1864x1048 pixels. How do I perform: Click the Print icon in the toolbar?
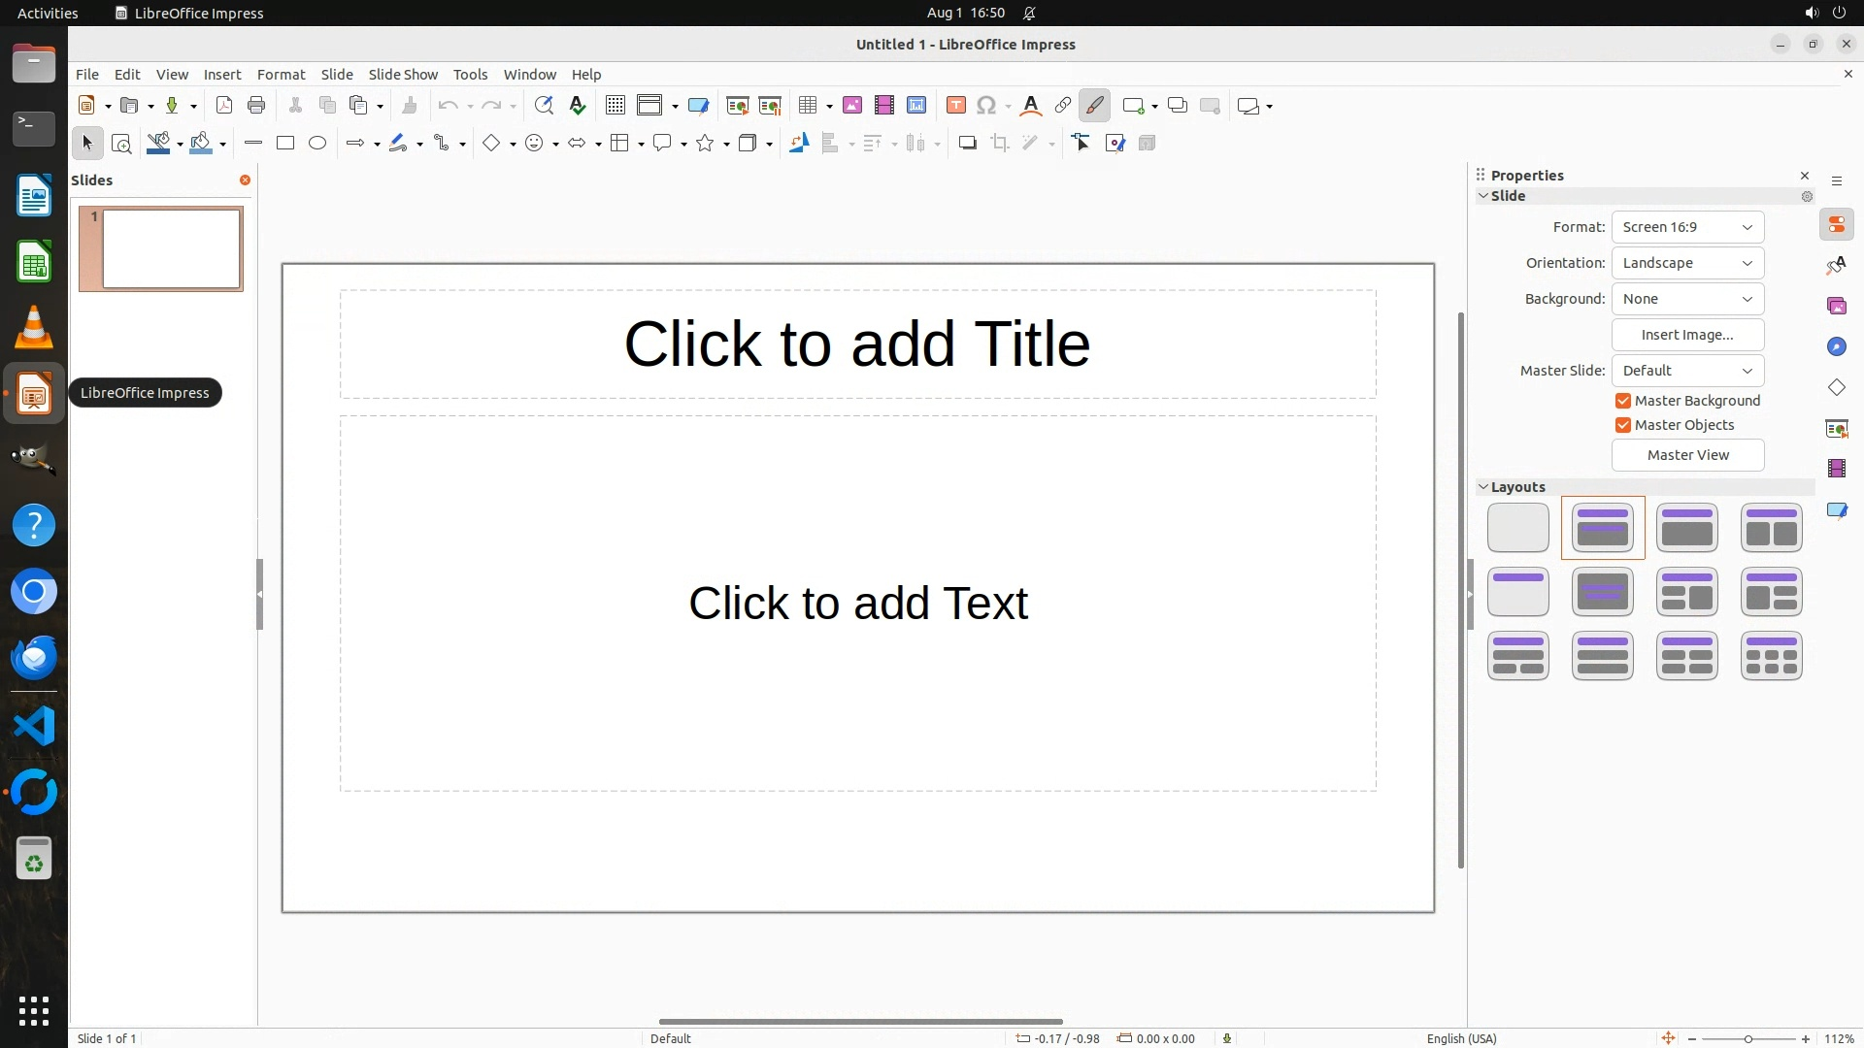coord(256,106)
